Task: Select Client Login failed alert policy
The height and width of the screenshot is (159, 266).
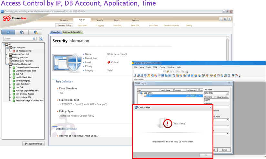Action: click(26, 71)
